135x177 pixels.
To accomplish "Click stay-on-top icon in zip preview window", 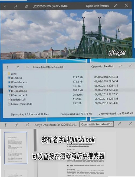I will click(x=8, y=67).
